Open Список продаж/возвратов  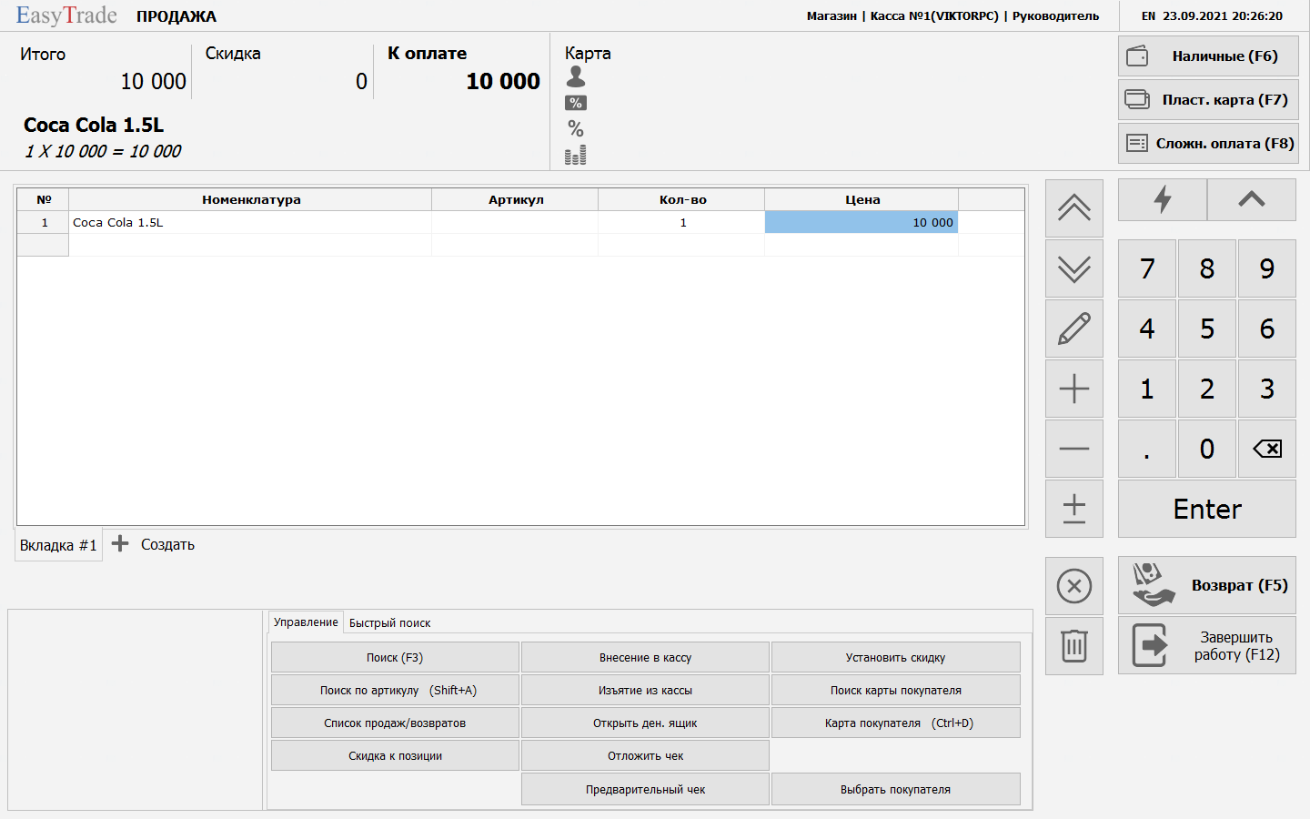click(x=395, y=723)
